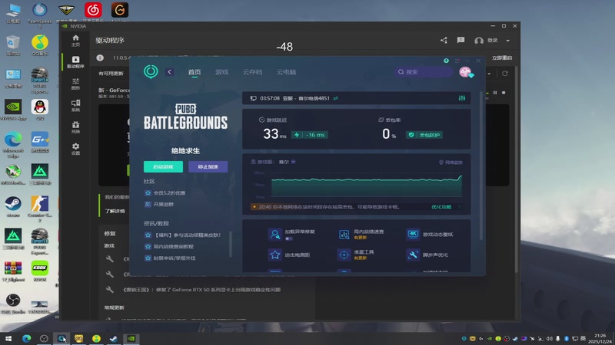The width and height of the screenshot is (615, 345).
Task: Click NVIDIA app refresh icon
Action: (505, 74)
